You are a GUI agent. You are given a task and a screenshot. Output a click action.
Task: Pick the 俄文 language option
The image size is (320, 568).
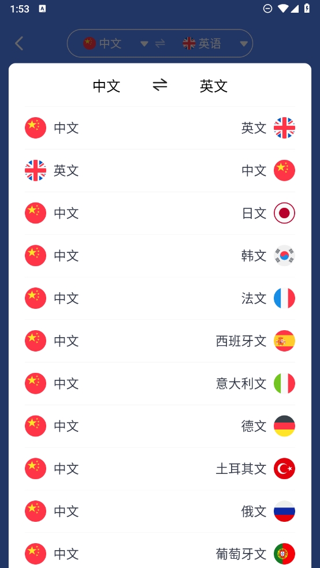point(160,511)
